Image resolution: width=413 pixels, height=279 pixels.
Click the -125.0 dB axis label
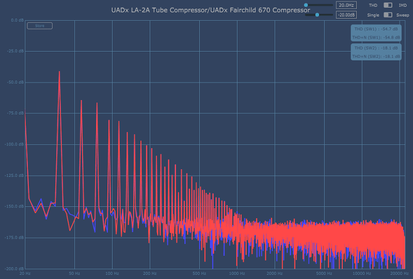(14, 175)
